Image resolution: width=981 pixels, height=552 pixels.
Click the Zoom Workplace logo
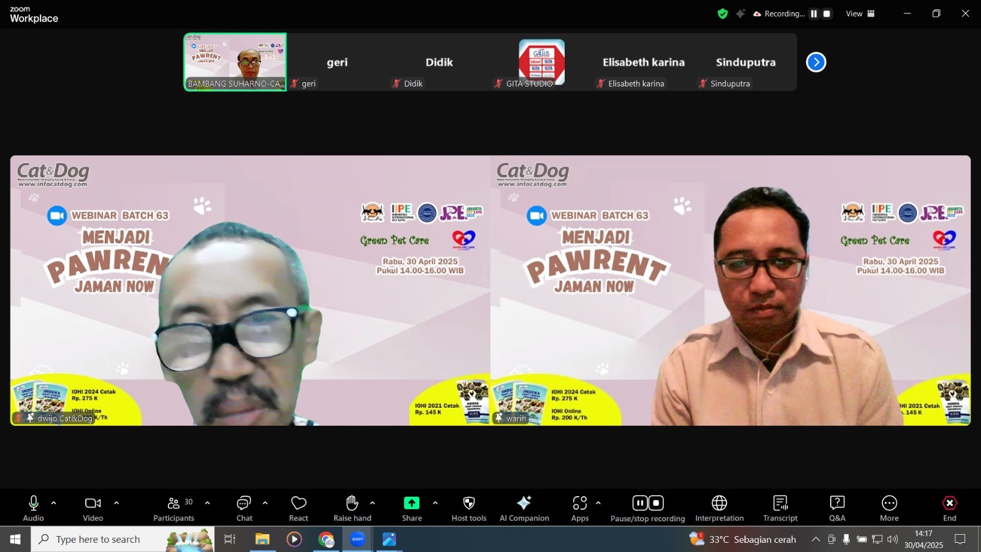pos(34,14)
